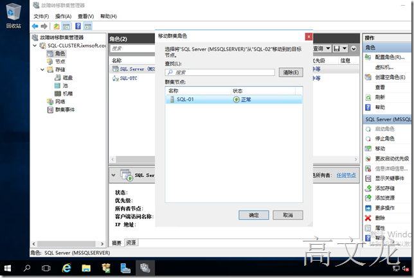Viewport: 414px width, 278px height.
Task: Click 更改启动优先级 action
Action: [x=392, y=159]
